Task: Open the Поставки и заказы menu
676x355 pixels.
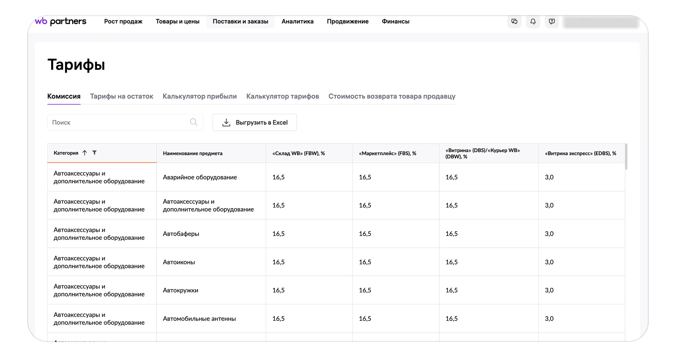Action: [x=240, y=21]
